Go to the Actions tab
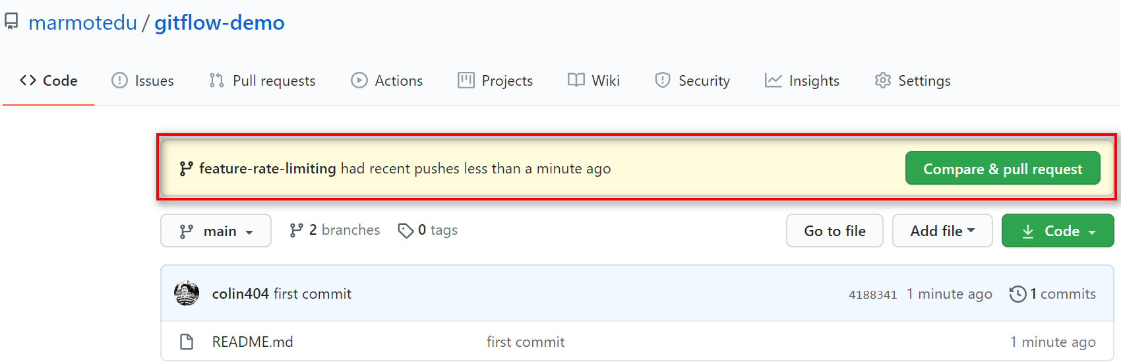 coord(386,80)
